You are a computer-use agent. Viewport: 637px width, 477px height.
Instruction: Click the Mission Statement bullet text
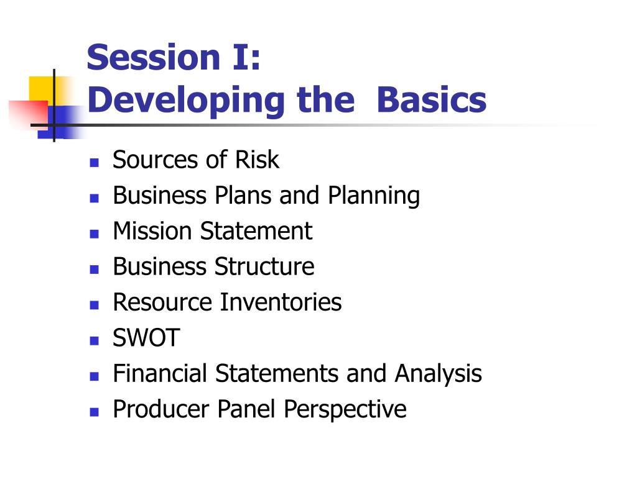(213, 231)
